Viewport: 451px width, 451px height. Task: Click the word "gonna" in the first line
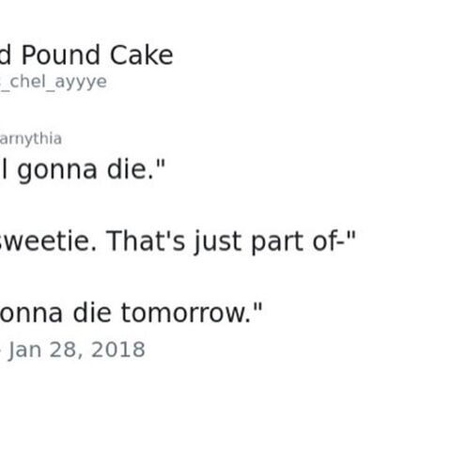(x=57, y=172)
